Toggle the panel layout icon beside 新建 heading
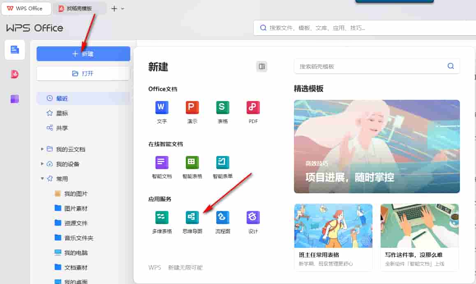This screenshot has height=284, width=476. (x=262, y=66)
